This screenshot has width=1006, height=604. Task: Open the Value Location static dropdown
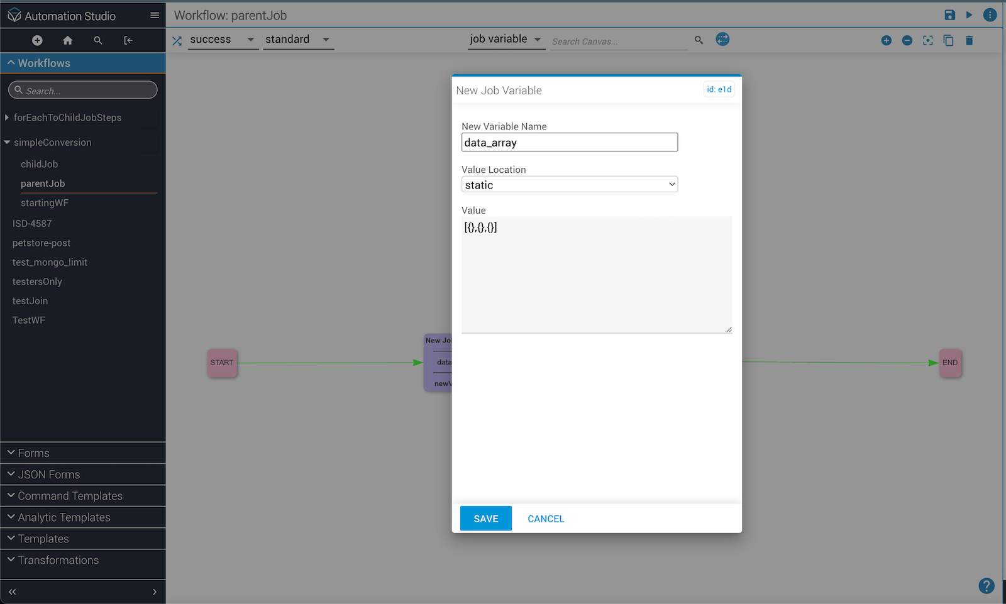pyautogui.click(x=569, y=185)
